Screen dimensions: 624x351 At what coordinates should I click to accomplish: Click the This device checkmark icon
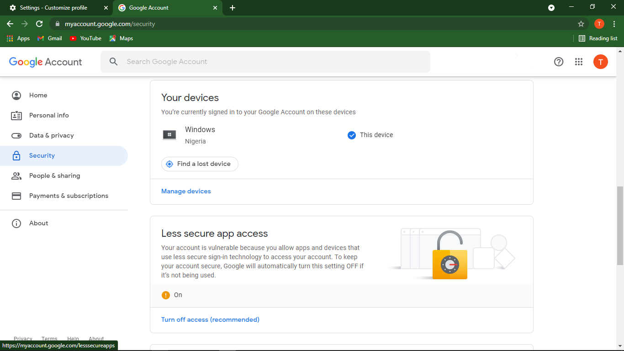click(x=352, y=135)
